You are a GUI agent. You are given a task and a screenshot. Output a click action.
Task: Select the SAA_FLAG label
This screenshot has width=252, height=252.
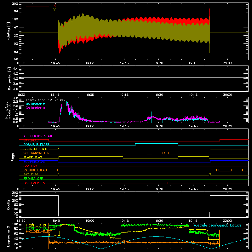point(31,166)
